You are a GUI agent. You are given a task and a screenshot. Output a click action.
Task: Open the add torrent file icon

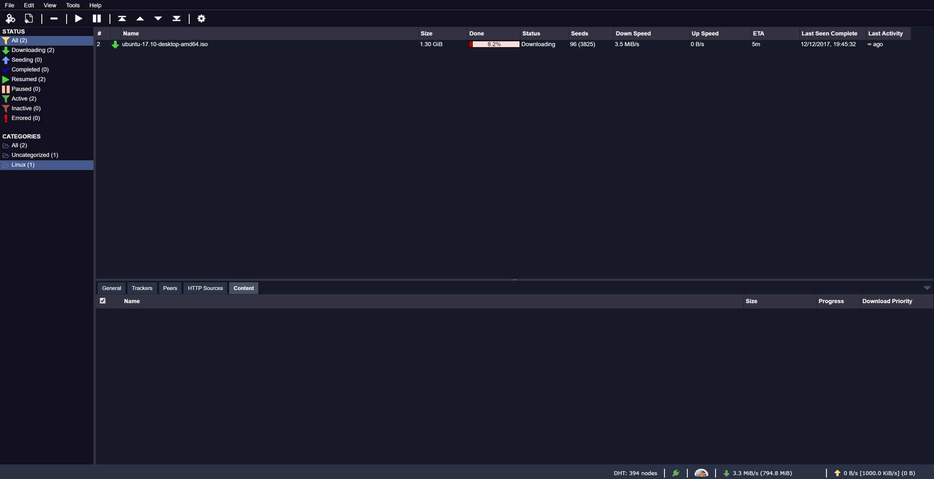(29, 18)
